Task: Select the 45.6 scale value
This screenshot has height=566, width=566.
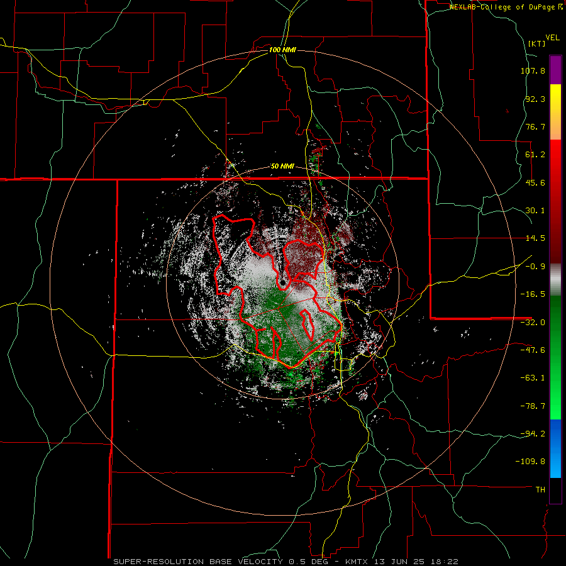Action: click(x=535, y=182)
